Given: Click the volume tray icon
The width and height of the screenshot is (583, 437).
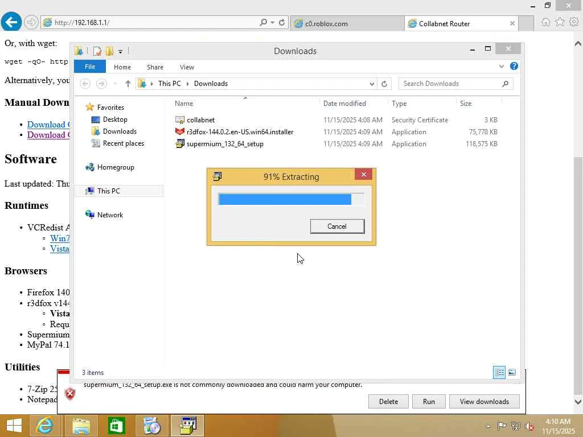Looking at the screenshot, I should [x=529, y=426].
